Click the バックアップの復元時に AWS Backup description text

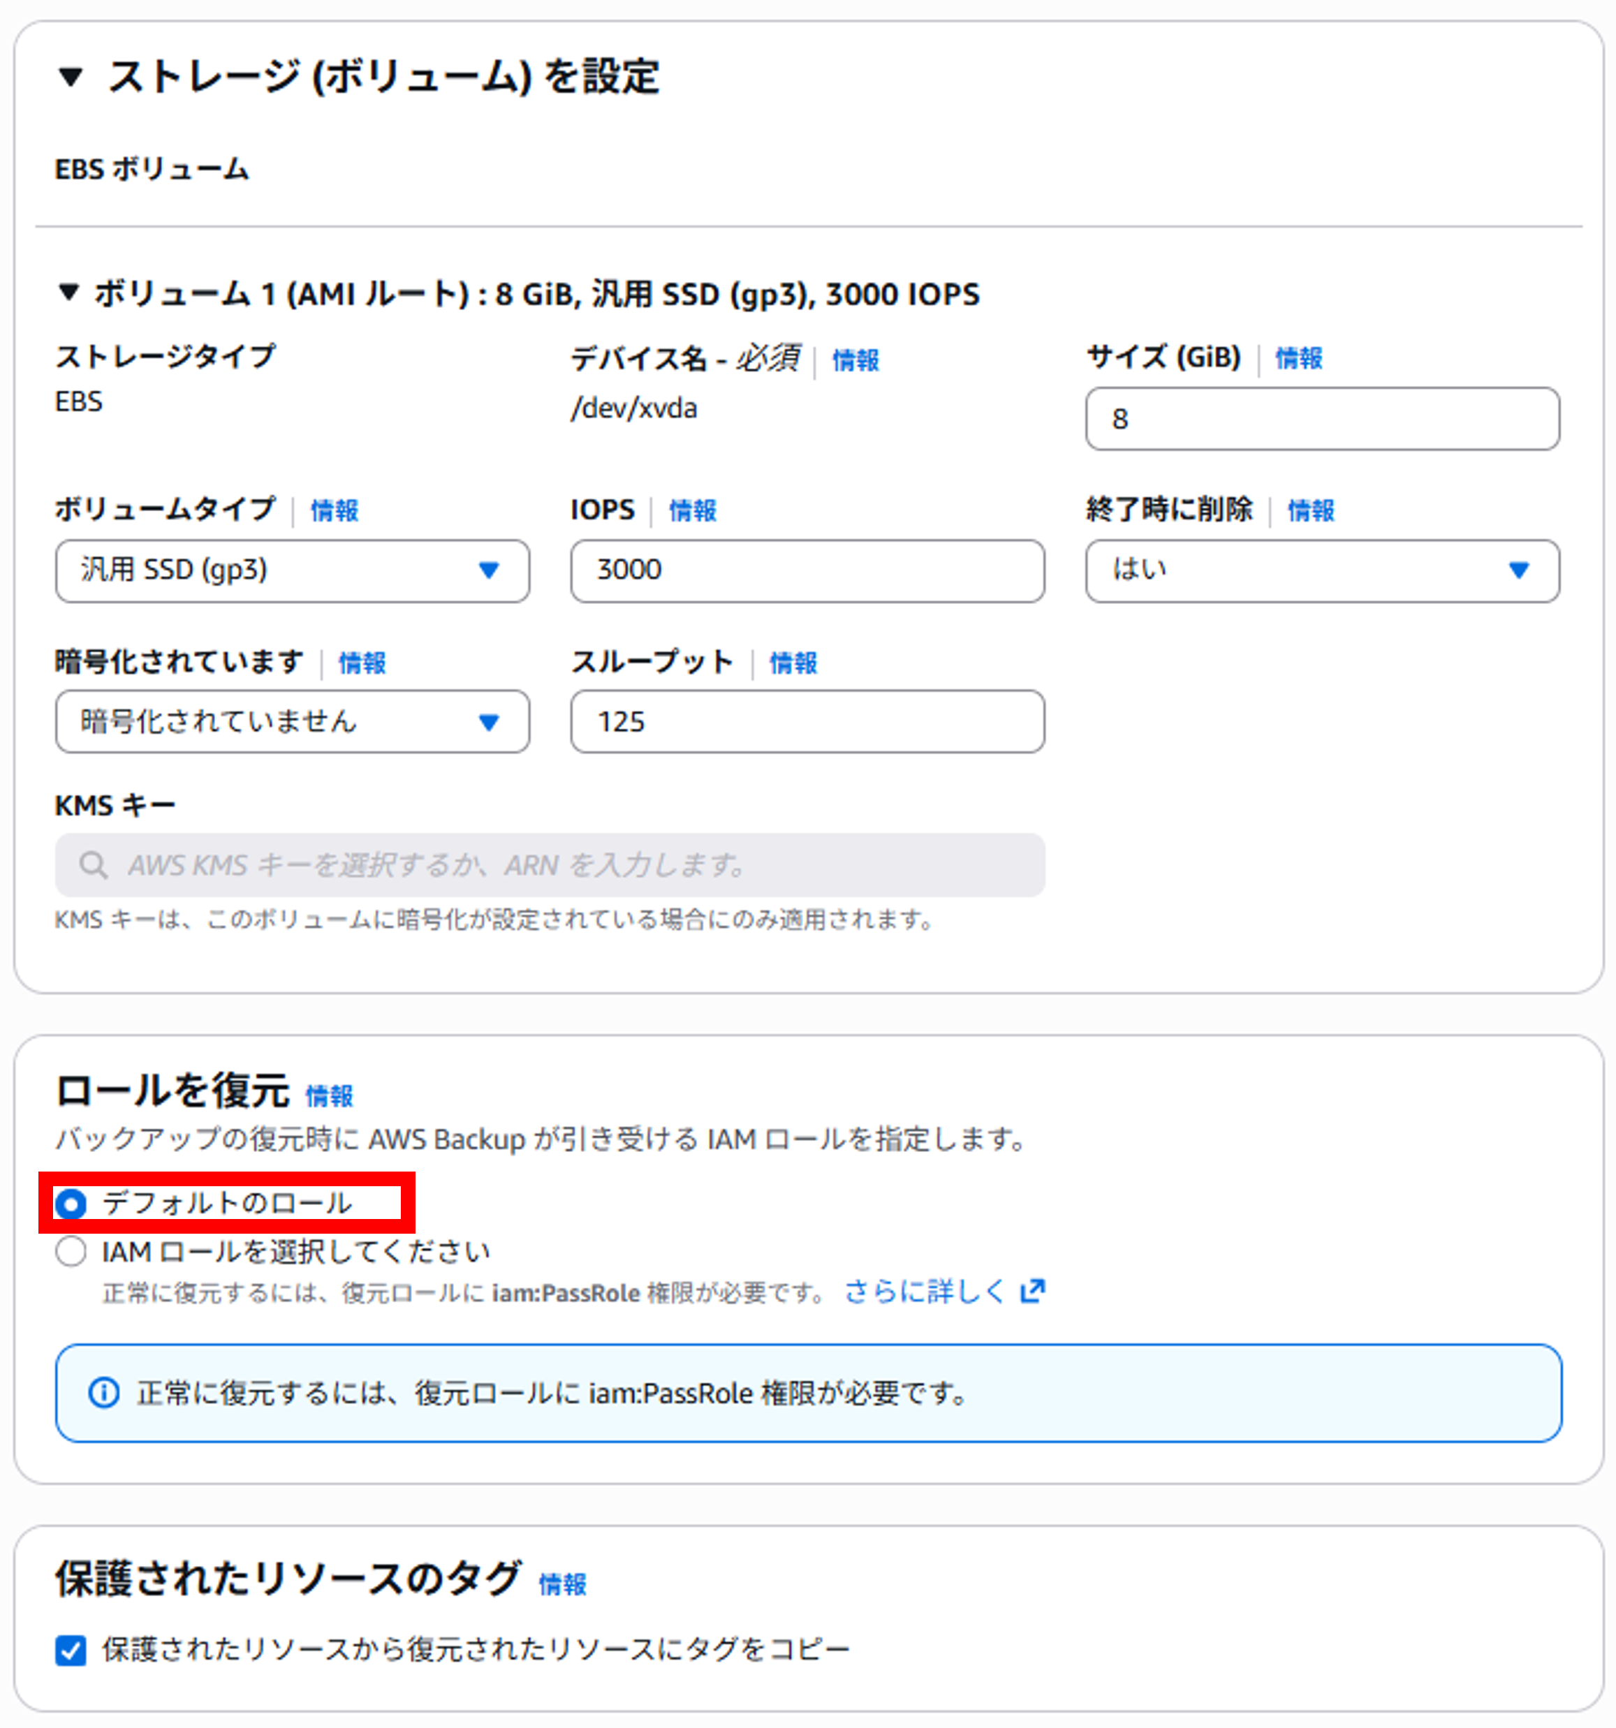tap(541, 1139)
